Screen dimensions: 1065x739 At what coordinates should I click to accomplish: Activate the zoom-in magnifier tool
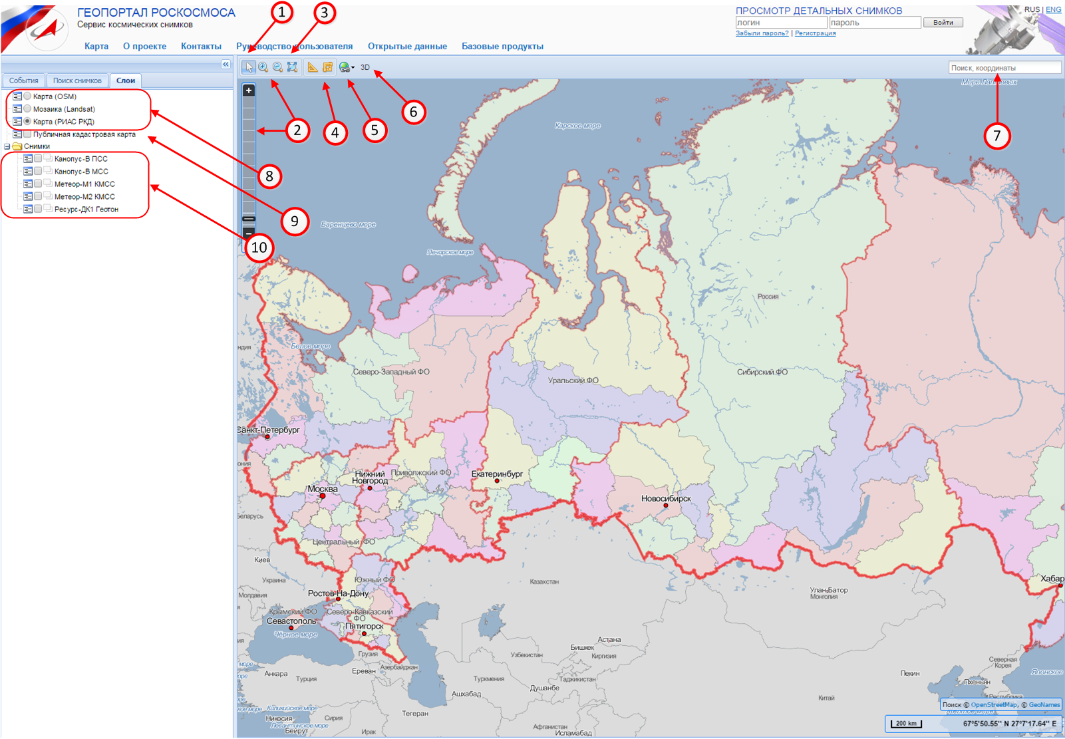pos(263,67)
